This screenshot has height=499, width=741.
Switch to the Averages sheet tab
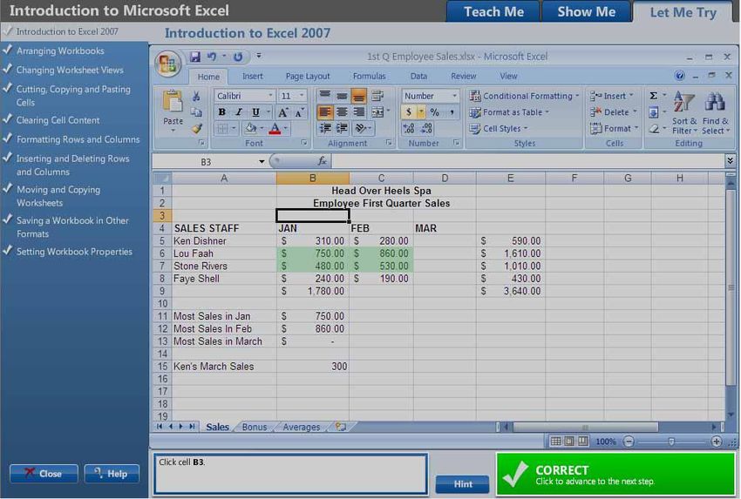coord(302,427)
